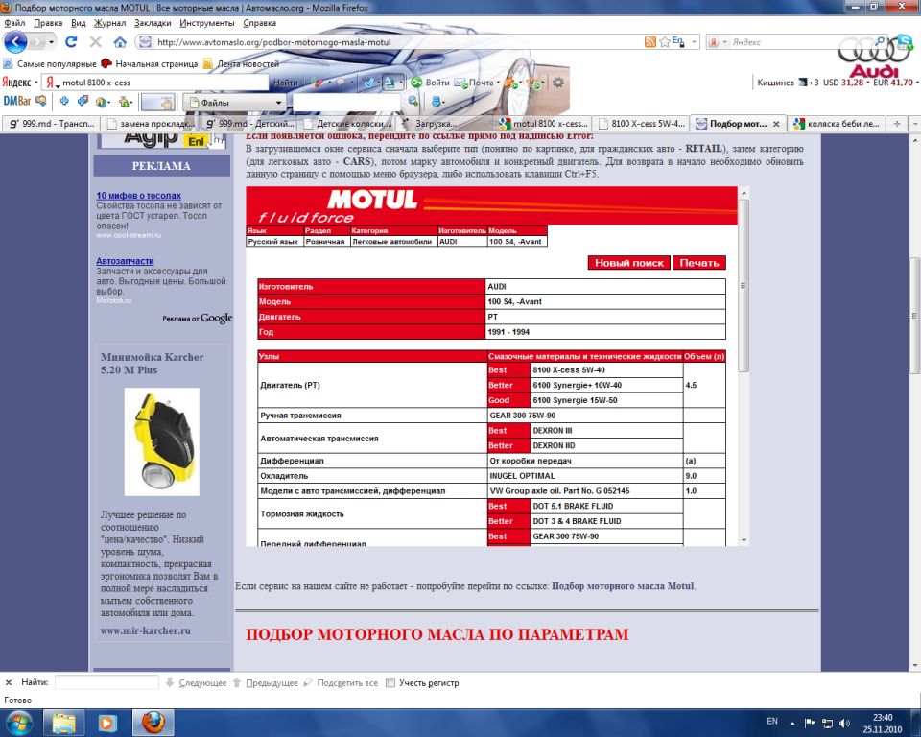
Task: Expand the Яндекс logo dropdown arrow
Action: (35, 83)
